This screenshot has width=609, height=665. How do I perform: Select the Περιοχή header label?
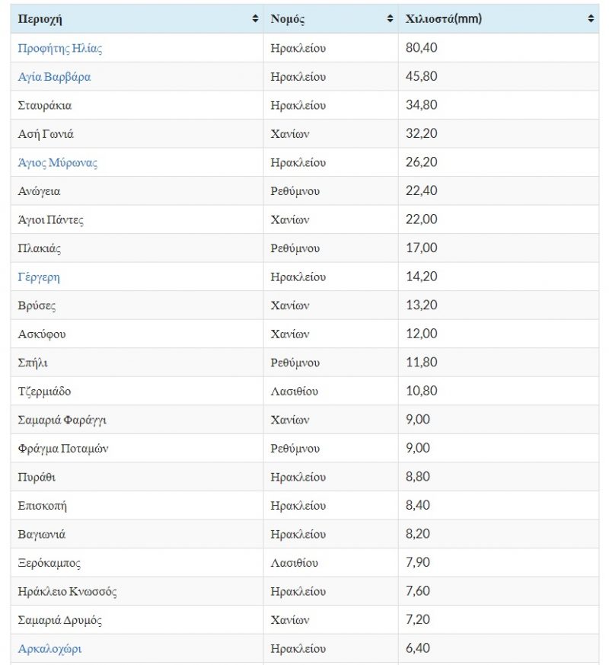(x=40, y=19)
